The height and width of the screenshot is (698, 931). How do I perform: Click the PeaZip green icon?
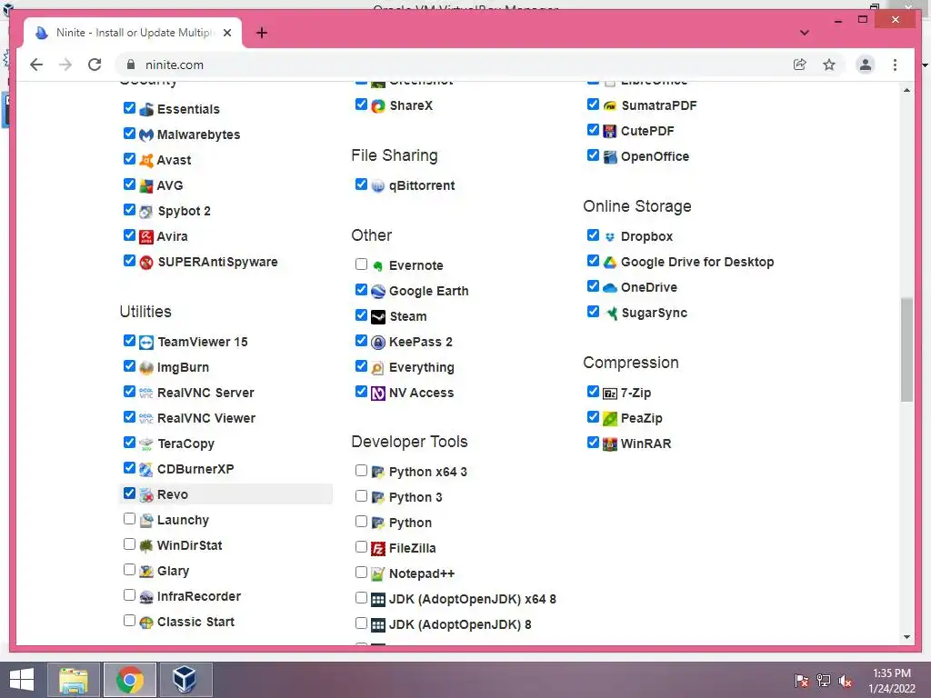pos(610,418)
